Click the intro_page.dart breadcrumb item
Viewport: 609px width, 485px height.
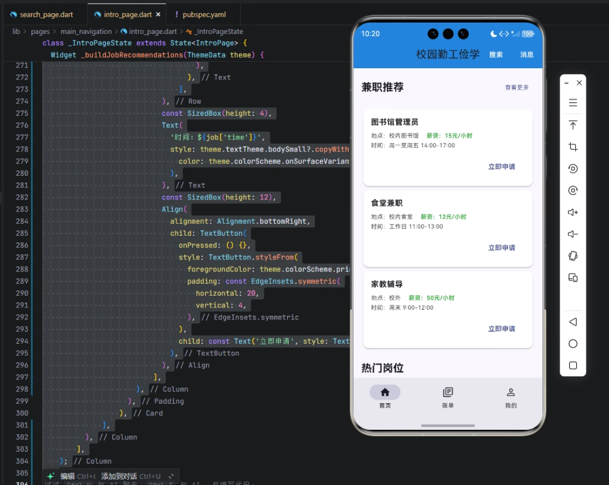(149, 31)
